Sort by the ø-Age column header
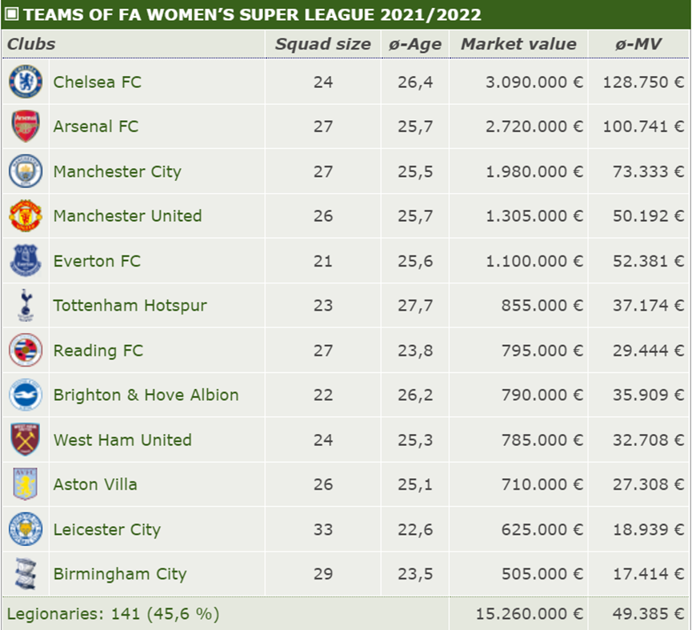The width and height of the screenshot is (692, 630). tap(415, 44)
